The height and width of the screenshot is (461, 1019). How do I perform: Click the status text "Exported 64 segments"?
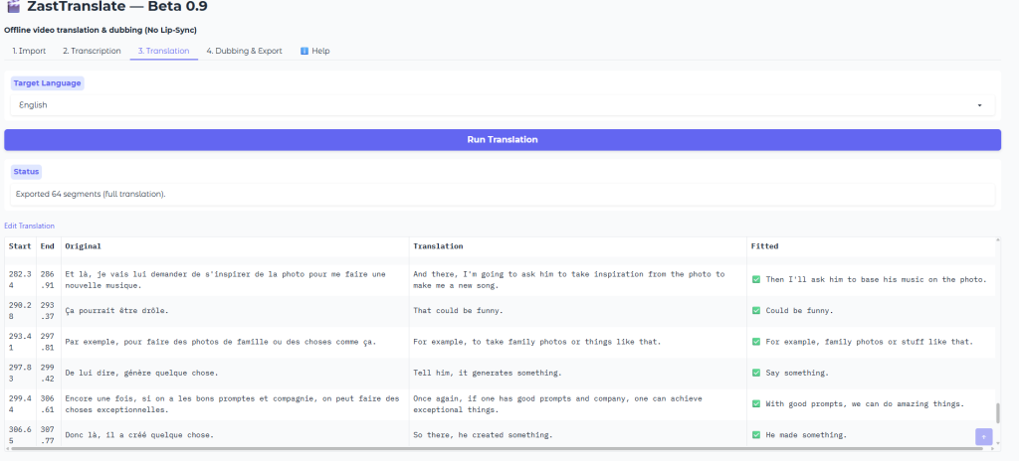(91, 194)
